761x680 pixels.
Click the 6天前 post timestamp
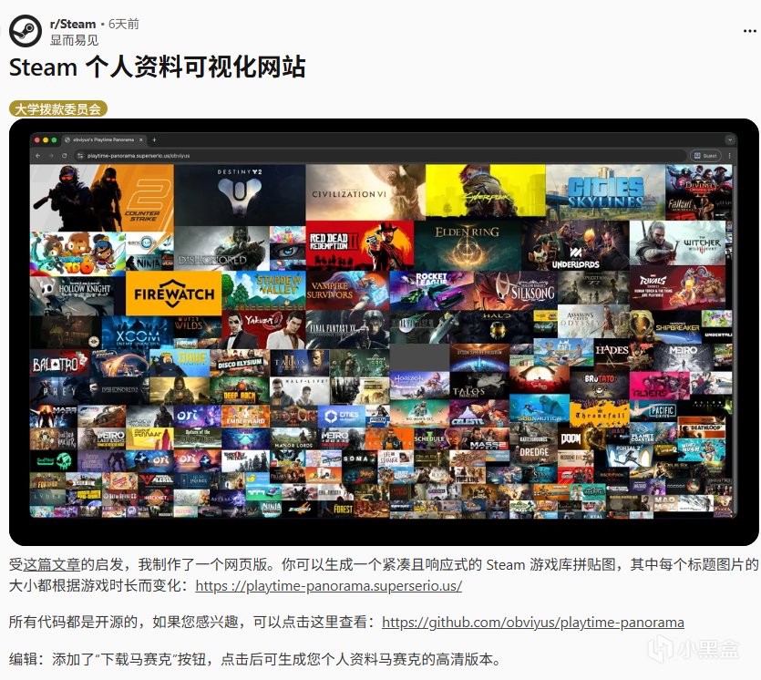124,24
